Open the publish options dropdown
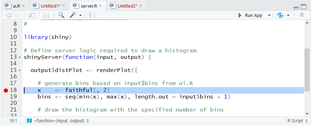 288,15
